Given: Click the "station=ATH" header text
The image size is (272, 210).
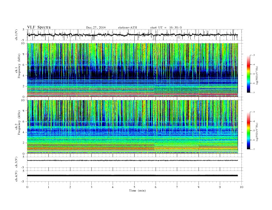Looking at the screenshot, I should pos(127,27).
